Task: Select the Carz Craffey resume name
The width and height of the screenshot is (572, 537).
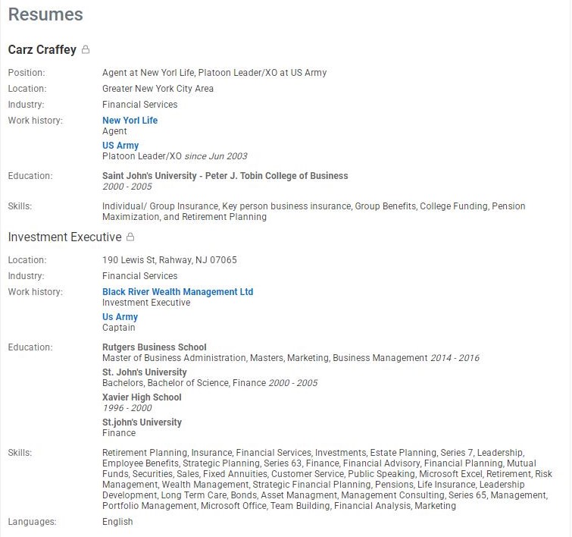Action: click(42, 50)
